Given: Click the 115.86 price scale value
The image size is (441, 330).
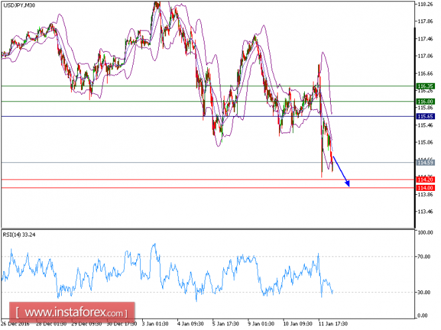Looking at the screenshot, I should [425, 108].
